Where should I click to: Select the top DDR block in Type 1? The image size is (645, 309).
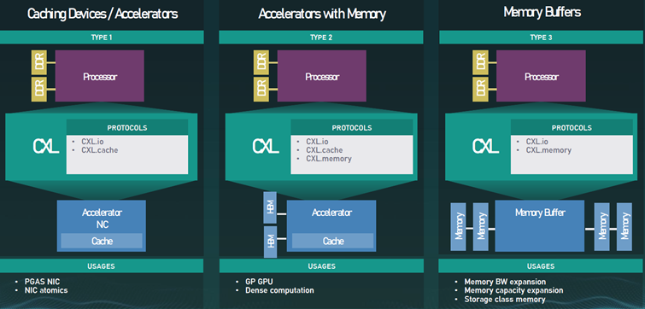click(x=38, y=62)
